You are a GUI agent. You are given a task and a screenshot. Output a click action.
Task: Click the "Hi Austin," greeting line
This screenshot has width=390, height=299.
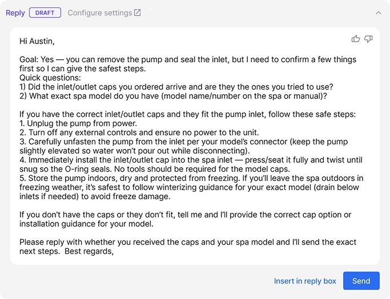click(x=37, y=41)
